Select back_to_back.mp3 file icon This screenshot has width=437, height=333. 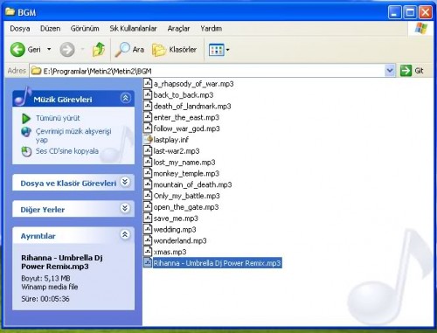[148, 94]
